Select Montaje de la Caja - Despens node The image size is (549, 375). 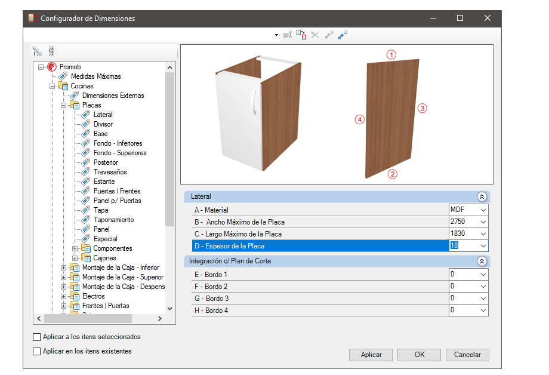pos(124,287)
